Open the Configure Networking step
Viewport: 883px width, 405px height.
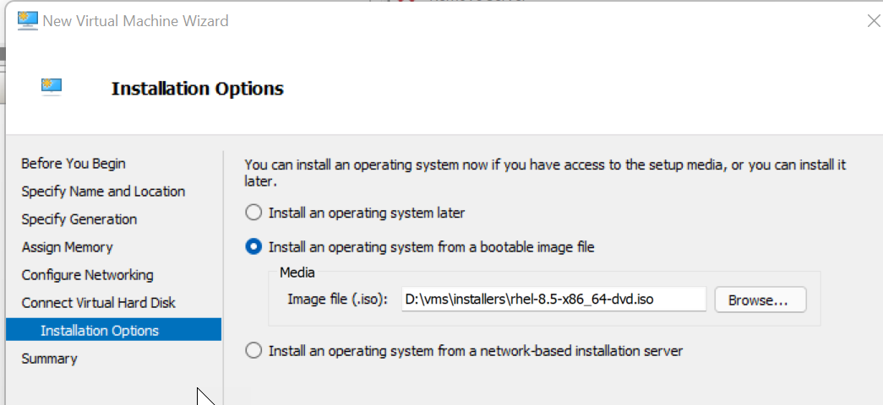click(87, 275)
